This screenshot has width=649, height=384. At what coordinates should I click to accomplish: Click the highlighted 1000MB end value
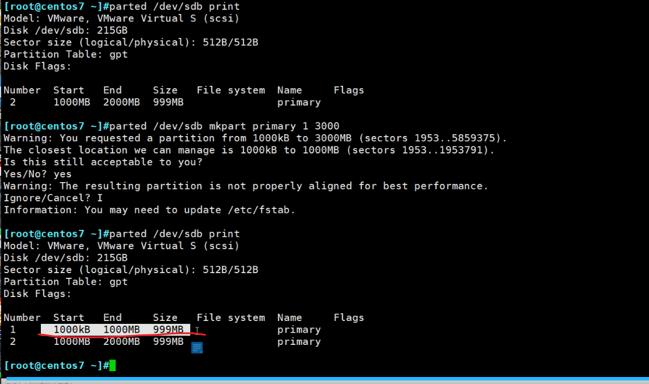(x=121, y=330)
